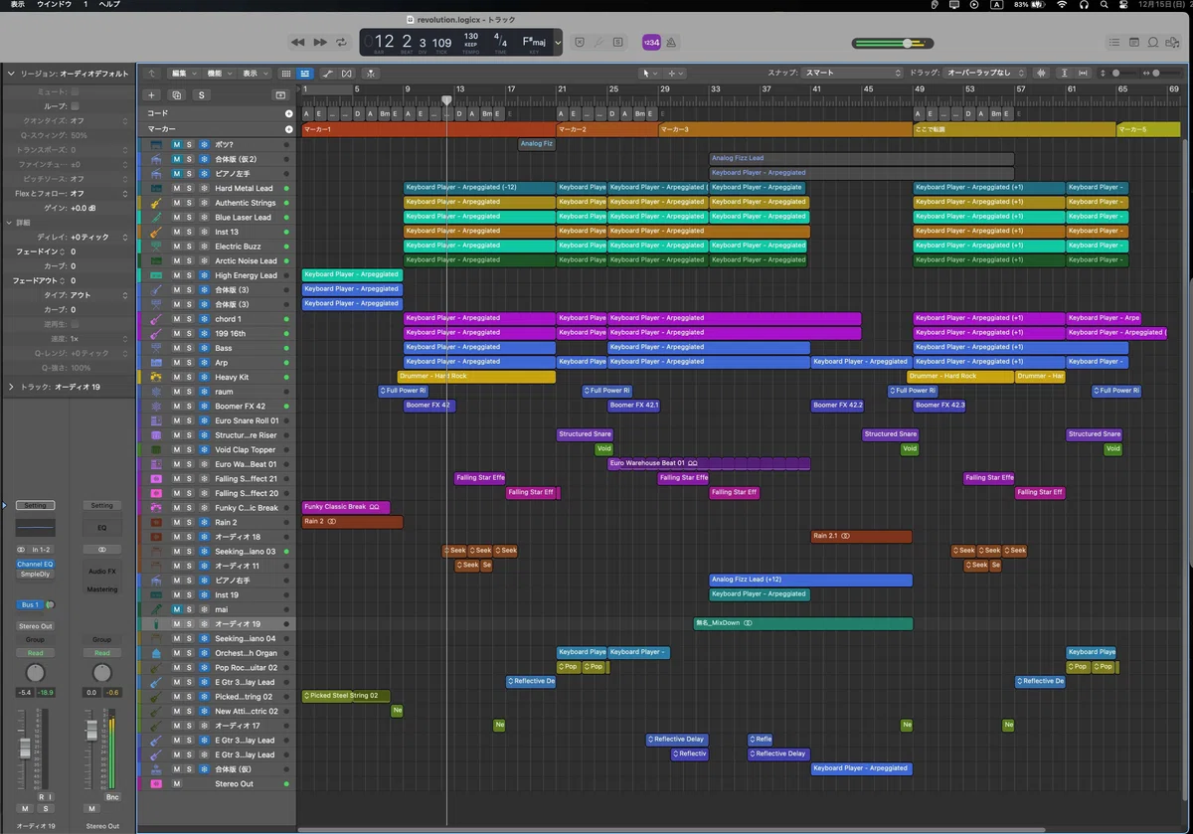This screenshot has height=834, width=1193.
Task: Mute the mai track
Action: pyautogui.click(x=177, y=609)
